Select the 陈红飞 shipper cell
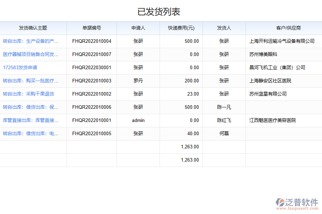322x214 pixels. (224, 120)
